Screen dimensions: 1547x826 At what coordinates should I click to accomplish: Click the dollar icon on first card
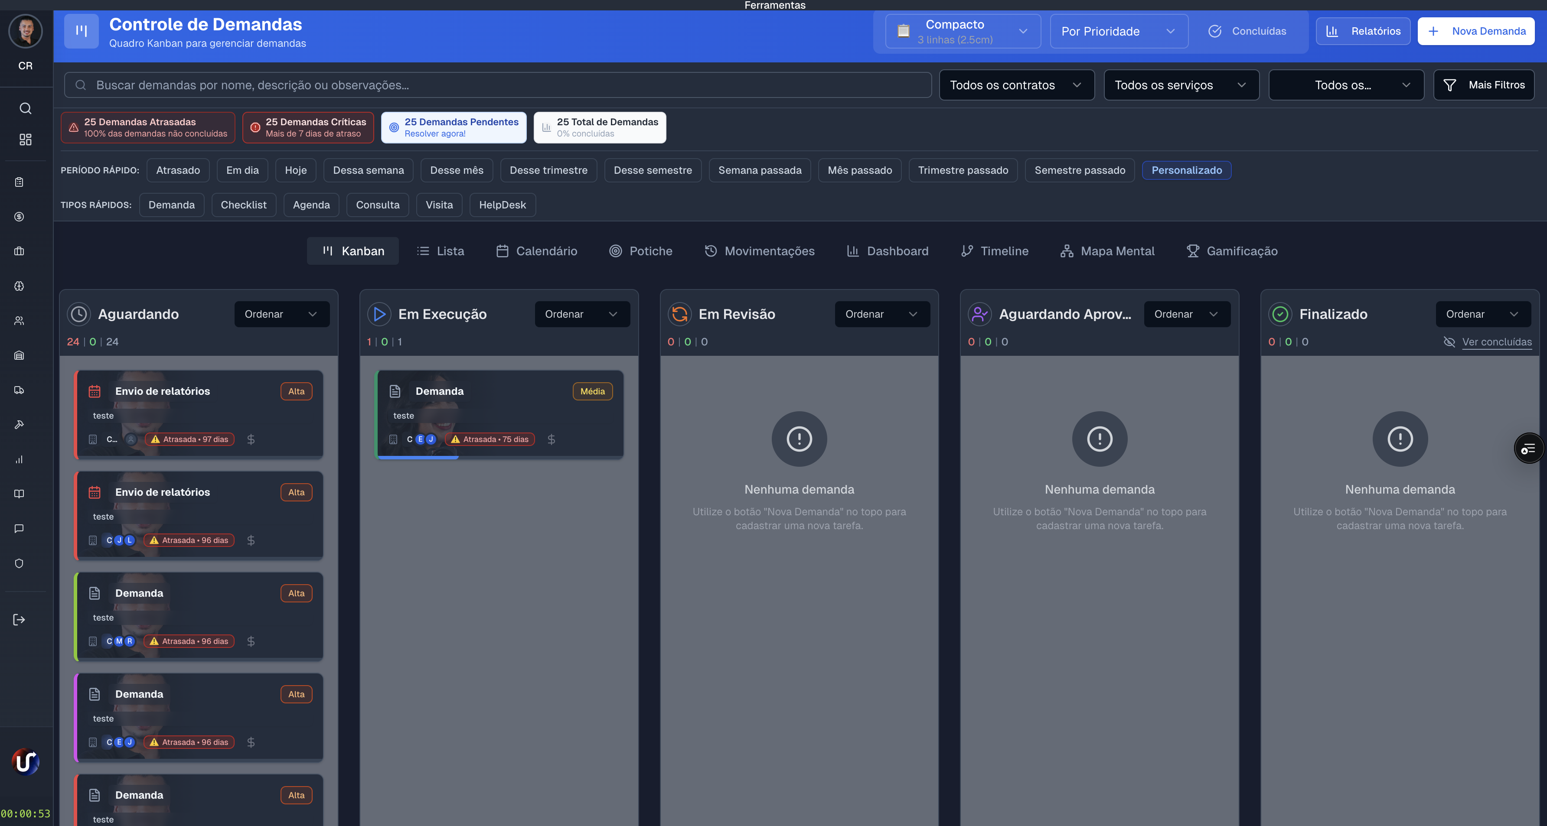click(251, 439)
